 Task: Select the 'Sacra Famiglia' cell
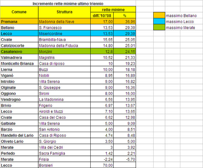[x=64, y=153]
